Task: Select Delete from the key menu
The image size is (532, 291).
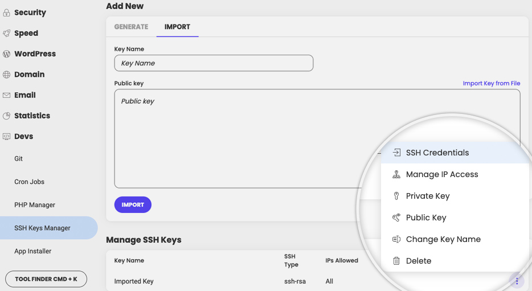Action: (455, 261)
